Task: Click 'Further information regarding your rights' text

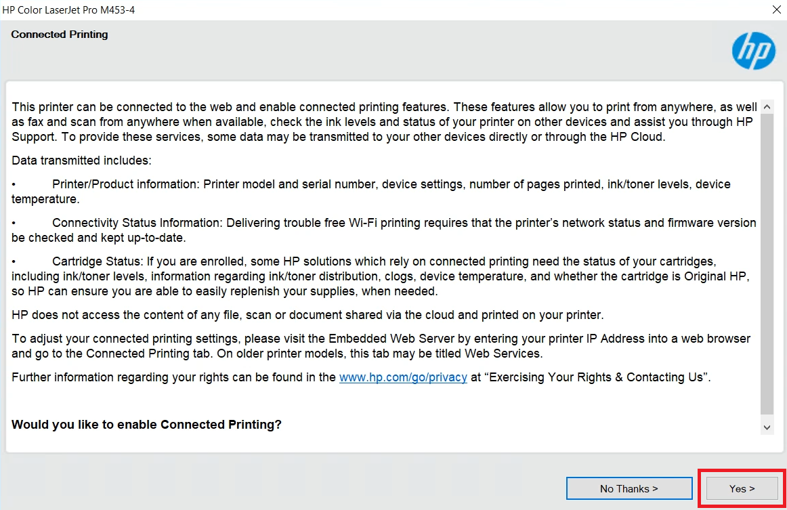Action: click(173, 377)
